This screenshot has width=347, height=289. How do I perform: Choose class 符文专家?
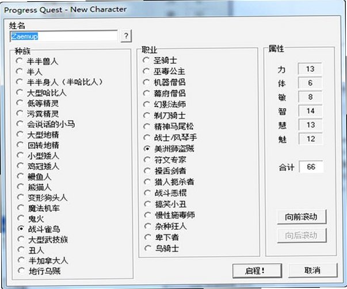point(165,160)
